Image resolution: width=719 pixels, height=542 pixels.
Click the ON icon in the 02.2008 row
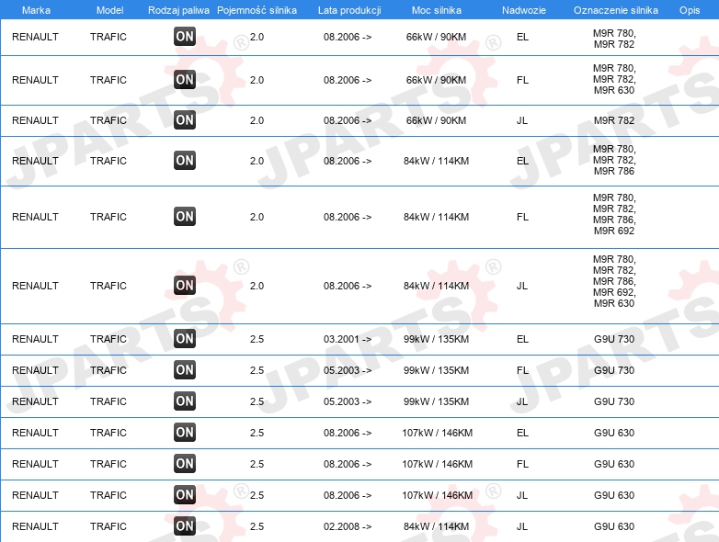click(185, 526)
